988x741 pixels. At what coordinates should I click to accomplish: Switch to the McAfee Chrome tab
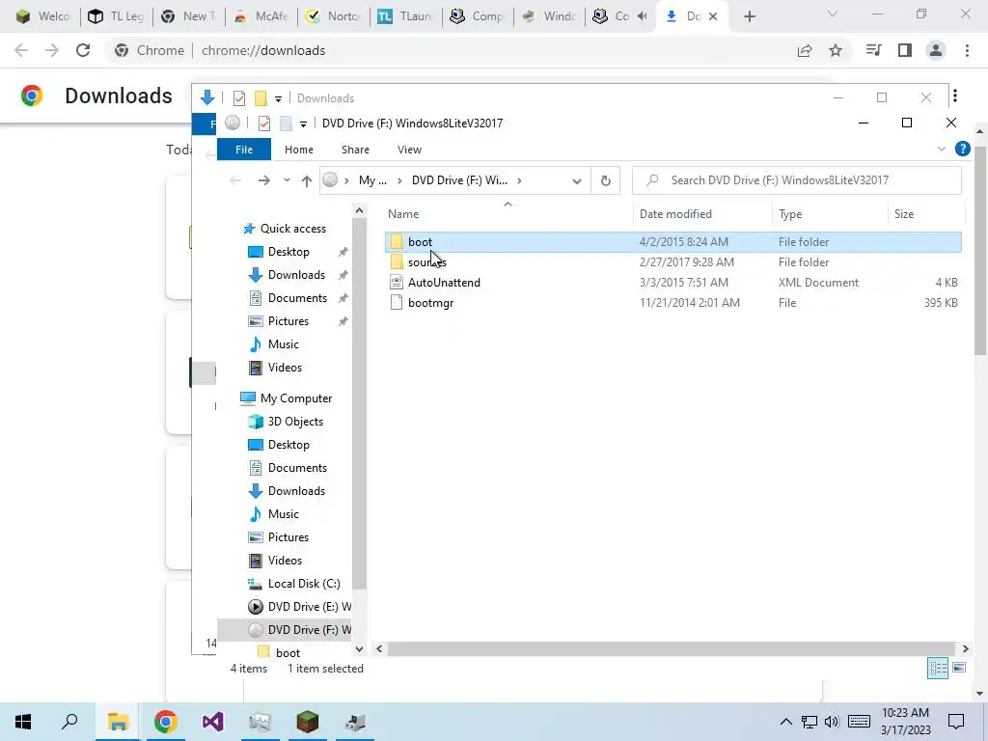coord(261,16)
